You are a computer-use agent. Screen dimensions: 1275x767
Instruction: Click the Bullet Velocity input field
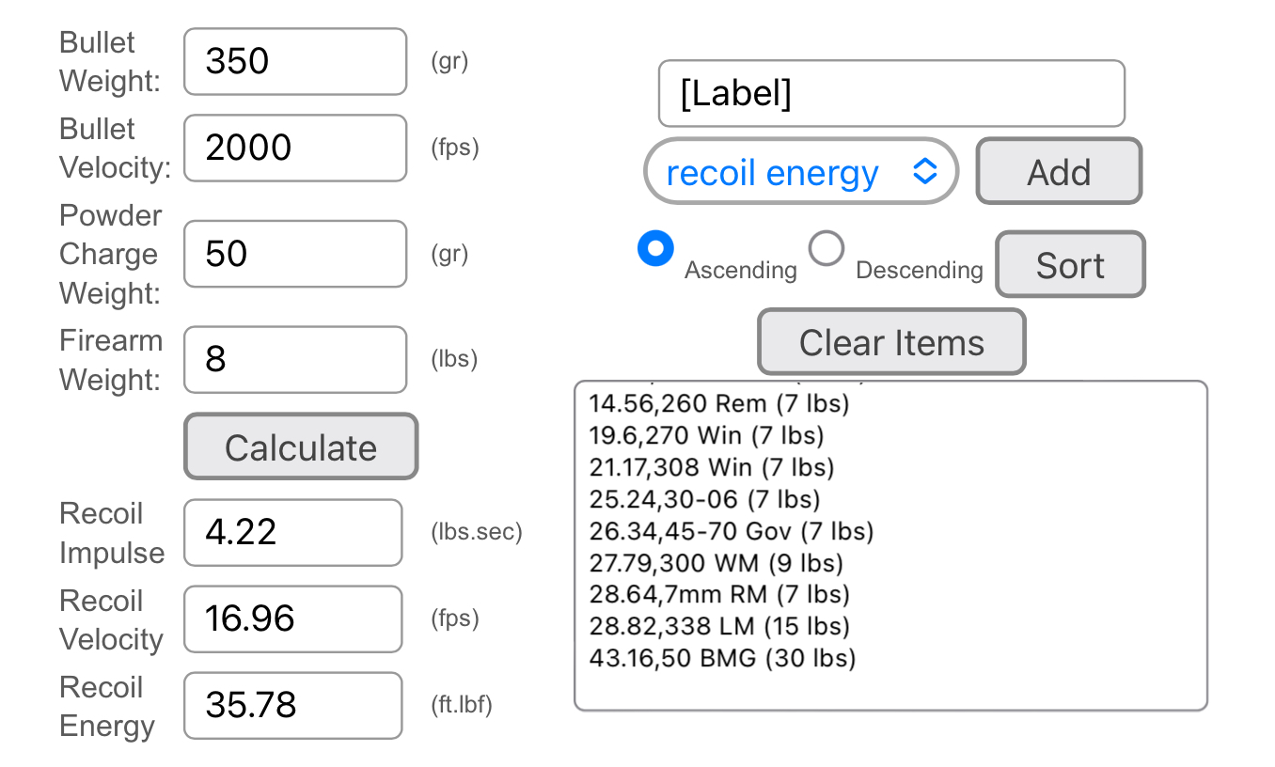click(295, 148)
